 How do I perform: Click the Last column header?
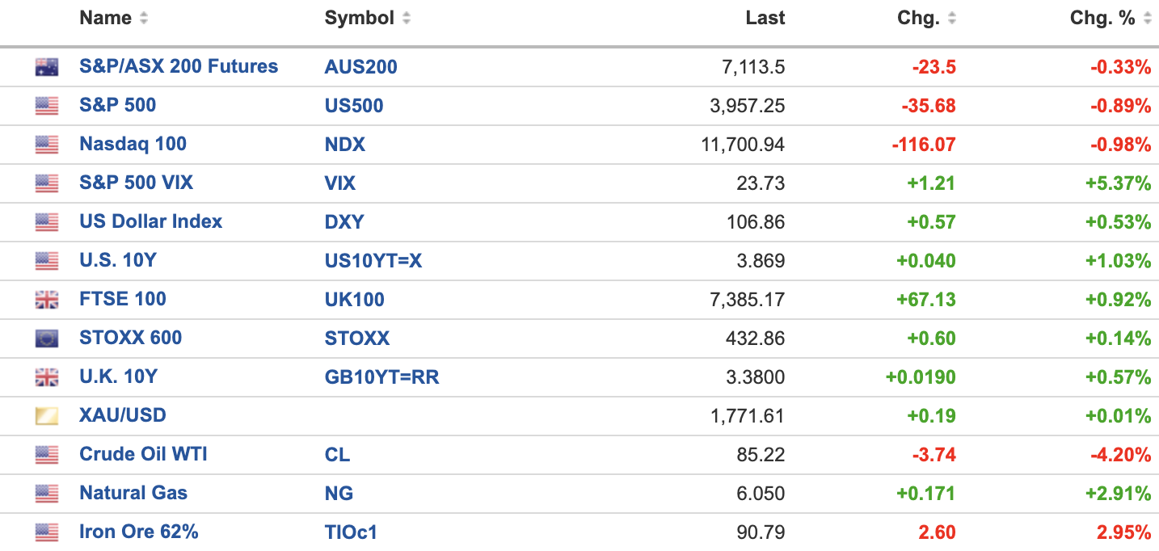(765, 19)
